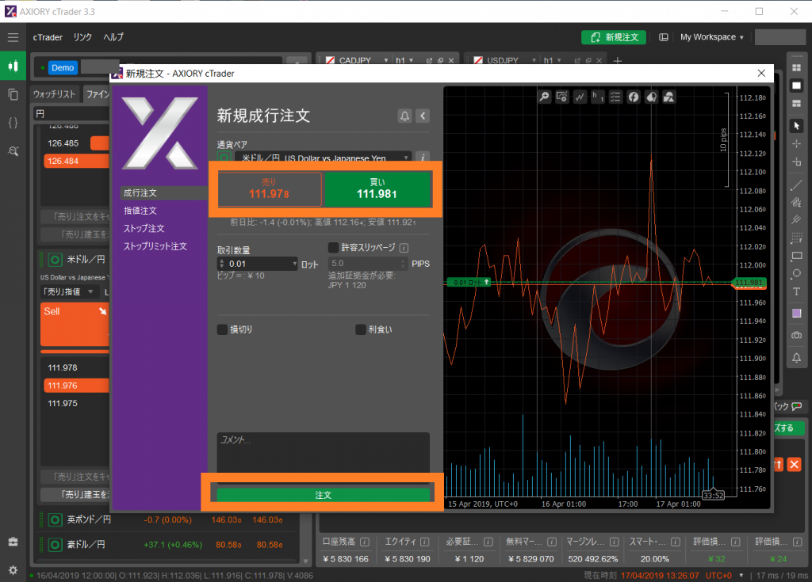Viewport: 812px width, 582px height.
Task: Click the Demo account button
Action: point(63,67)
